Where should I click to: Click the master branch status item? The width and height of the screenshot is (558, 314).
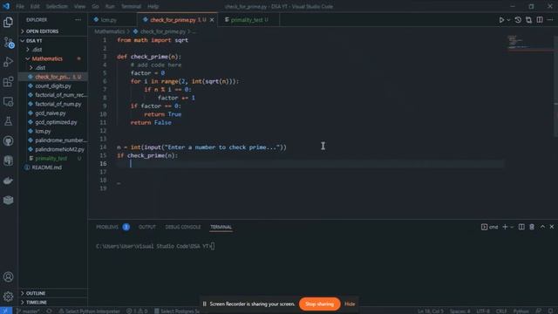tap(28, 311)
